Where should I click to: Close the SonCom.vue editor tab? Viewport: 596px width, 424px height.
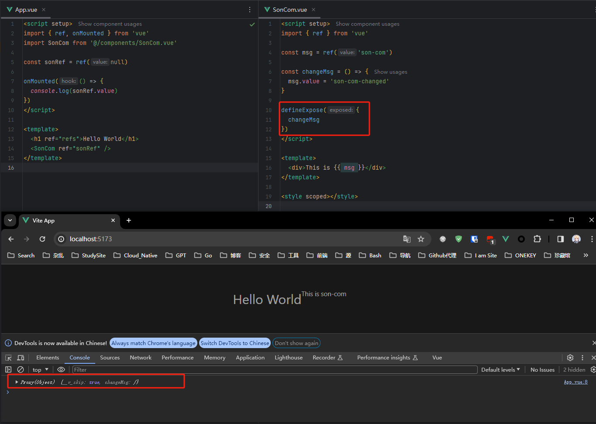[x=314, y=10]
